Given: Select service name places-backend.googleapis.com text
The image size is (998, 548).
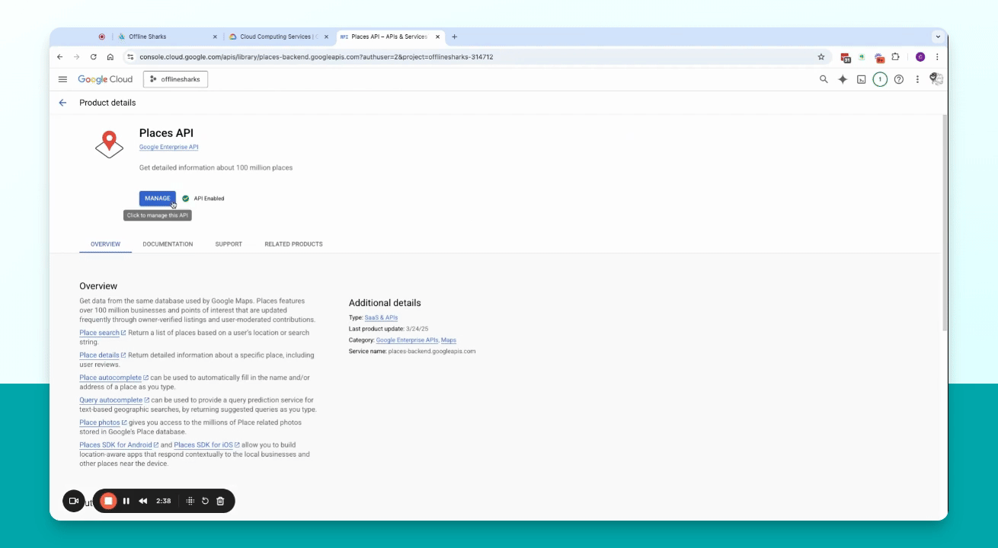Looking at the screenshot, I should (x=432, y=352).
